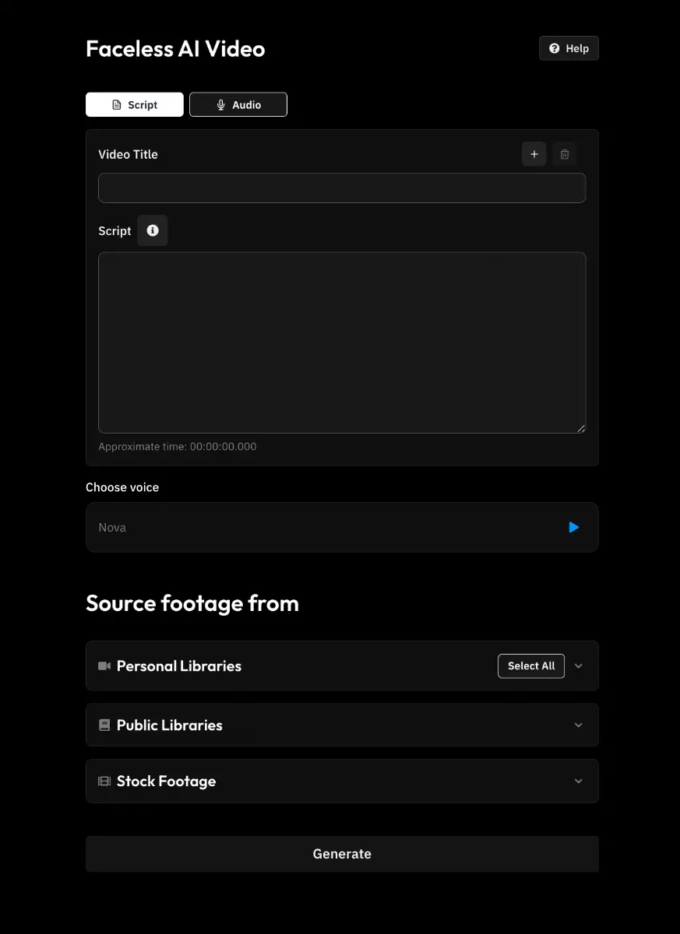This screenshot has width=680, height=934.
Task: Click the info icon next to Script
Action: 153,230
